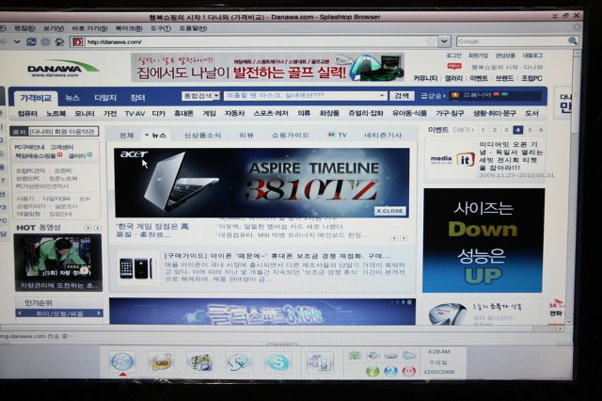Open the wireless network status icon

click(355, 355)
